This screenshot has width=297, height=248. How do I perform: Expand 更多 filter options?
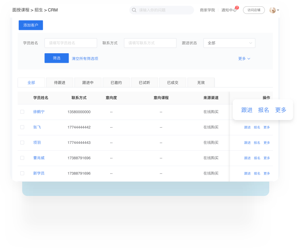tap(244, 58)
